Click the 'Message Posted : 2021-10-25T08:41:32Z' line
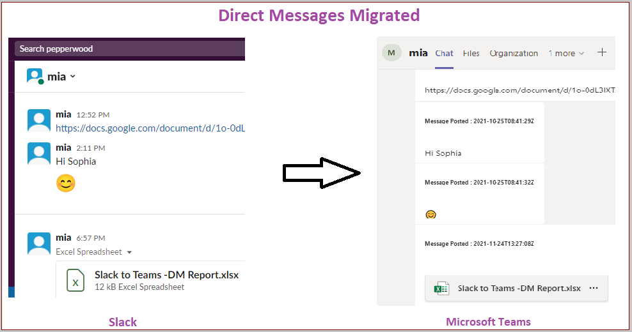The image size is (632, 332). pyautogui.click(x=479, y=183)
